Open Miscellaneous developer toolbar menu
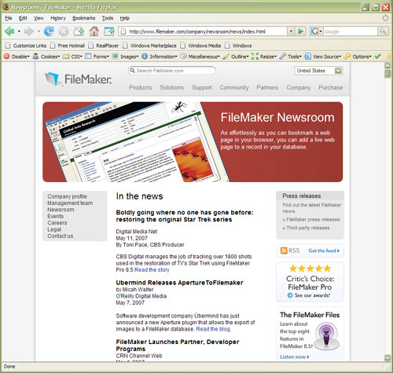The height and width of the screenshot is (373, 393). (200, 57)
